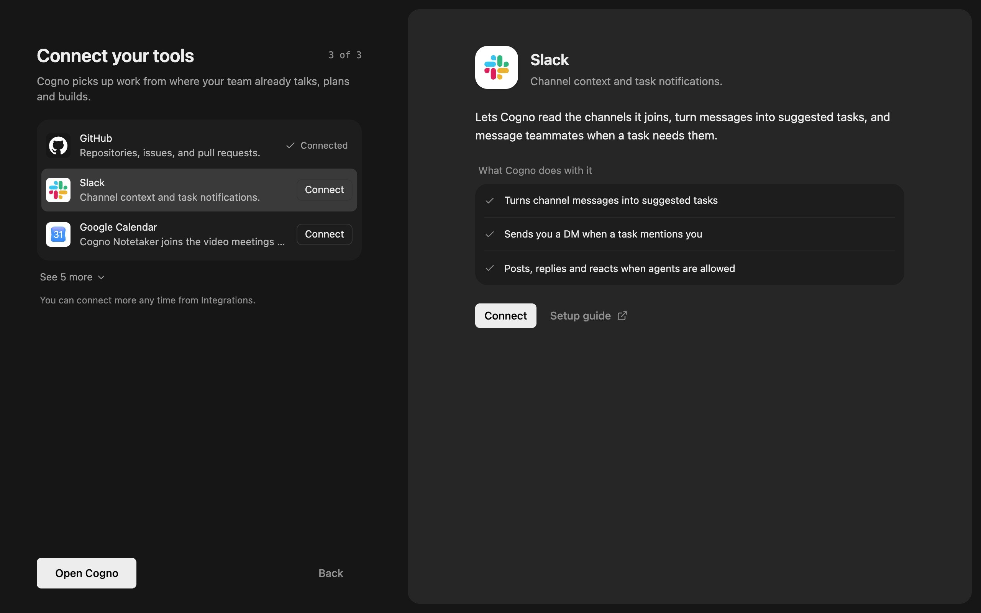
Task: Click the 3 of 3 step indicator
Action: pos(344,55)
